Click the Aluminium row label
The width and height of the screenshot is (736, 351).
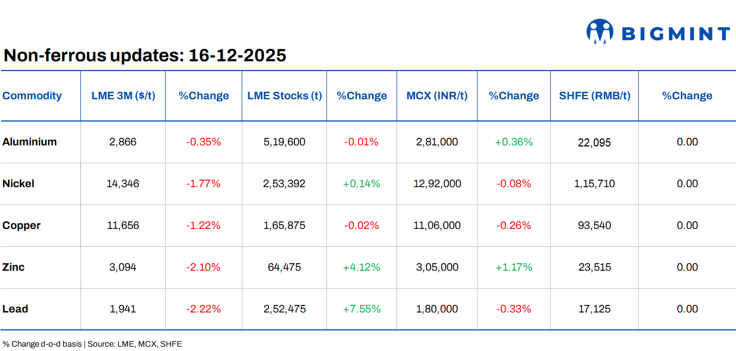[x=29, y=142]
